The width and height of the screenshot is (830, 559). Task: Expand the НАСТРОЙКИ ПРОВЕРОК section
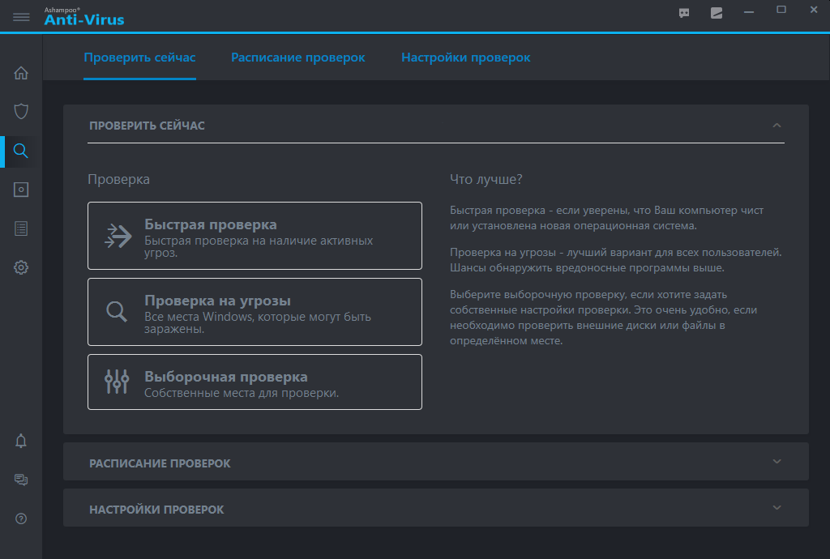[777, 508]
